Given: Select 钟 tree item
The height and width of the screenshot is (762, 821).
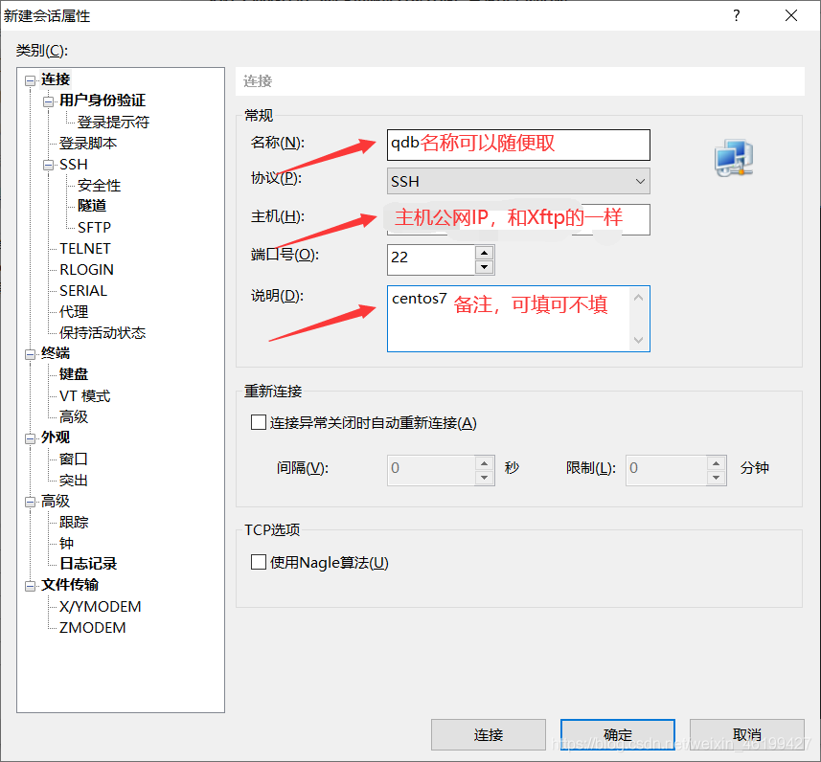Looking at the screenshot, I should tap(66, 544).
